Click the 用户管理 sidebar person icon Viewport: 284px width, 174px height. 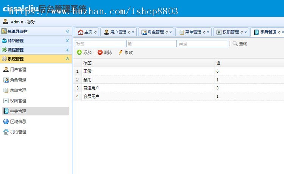point(6,69)
